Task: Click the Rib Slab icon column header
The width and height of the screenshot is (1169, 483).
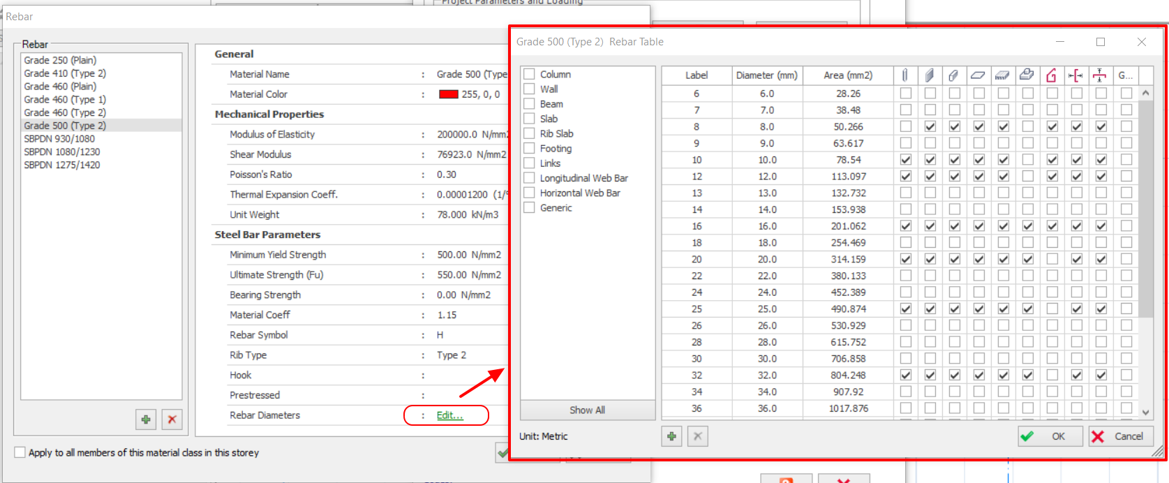Action: [x=1003, y=75]
